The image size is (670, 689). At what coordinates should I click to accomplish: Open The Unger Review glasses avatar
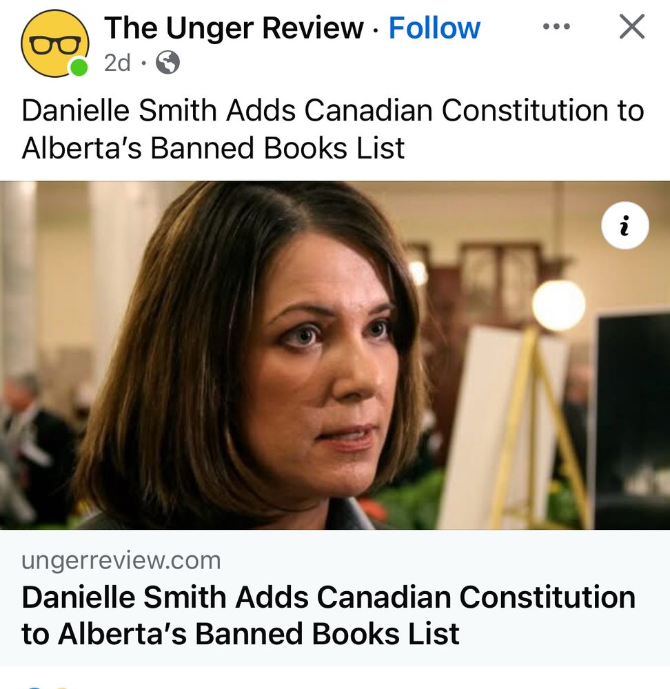click(55, 43)
